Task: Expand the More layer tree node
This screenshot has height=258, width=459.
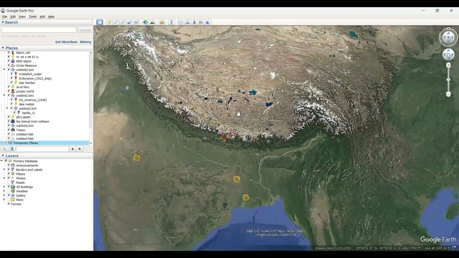Action: [4, 200]
